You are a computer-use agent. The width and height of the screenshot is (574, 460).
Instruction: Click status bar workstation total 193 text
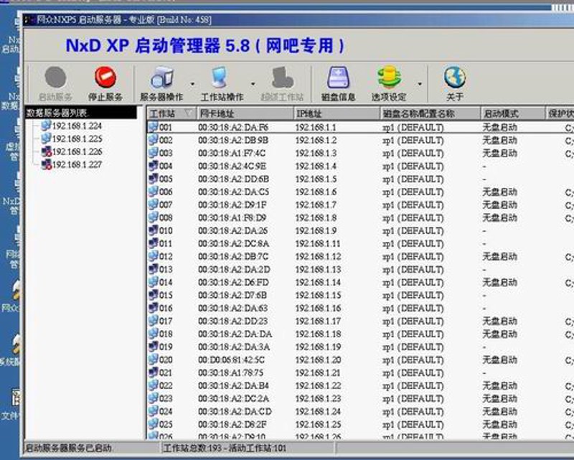(225, 449)
